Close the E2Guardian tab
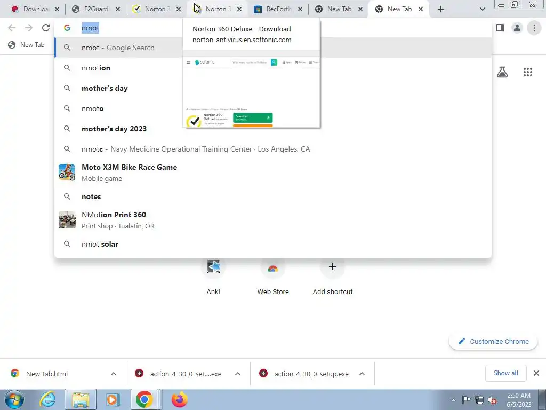The width and height of the screenshot is (546, 410). click(x=118, y=9)
